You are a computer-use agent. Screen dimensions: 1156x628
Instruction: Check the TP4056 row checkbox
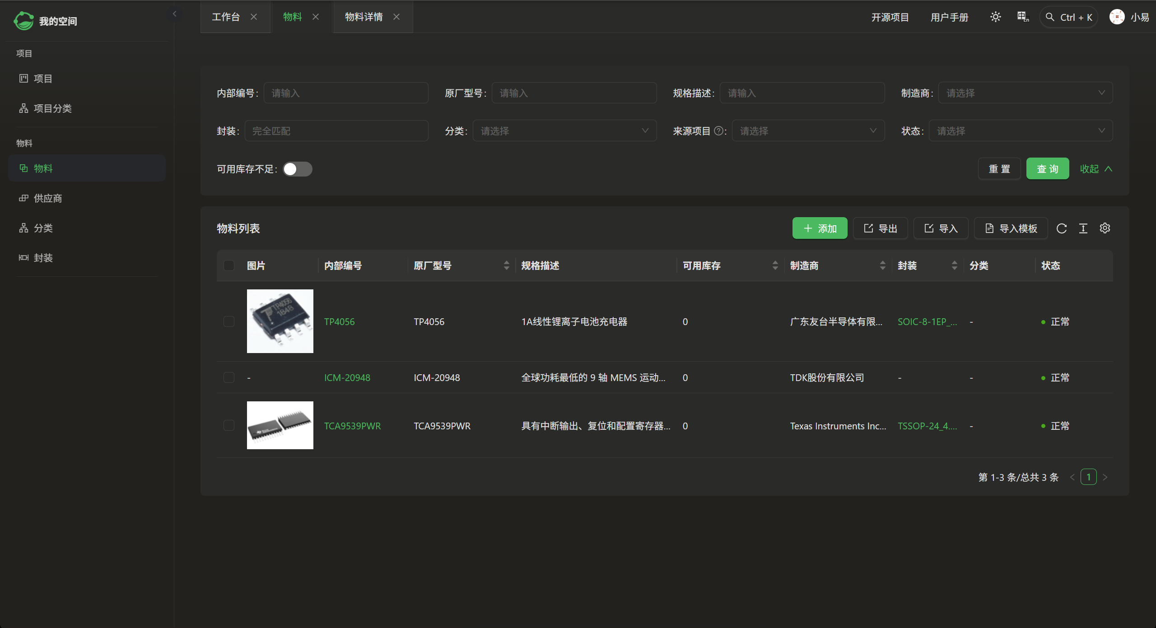[229, 321]
